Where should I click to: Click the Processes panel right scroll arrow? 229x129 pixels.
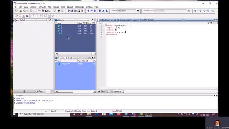click(94, 92)
